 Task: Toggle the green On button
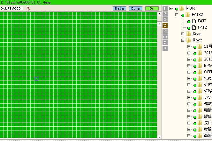click(152, 9)
